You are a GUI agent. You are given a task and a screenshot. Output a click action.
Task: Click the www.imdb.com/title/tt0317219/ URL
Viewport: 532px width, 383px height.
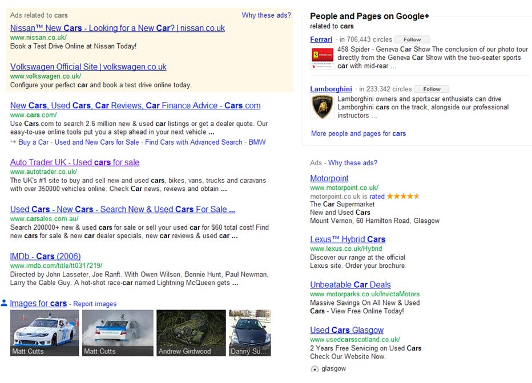click(x=57, y=266)
